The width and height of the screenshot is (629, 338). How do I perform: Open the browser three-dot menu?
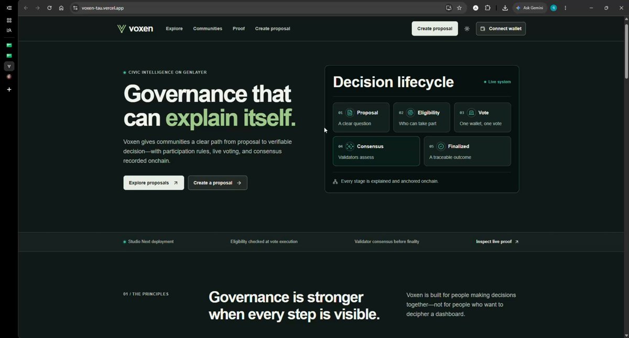pyautogui.click(x=565, y=8)
